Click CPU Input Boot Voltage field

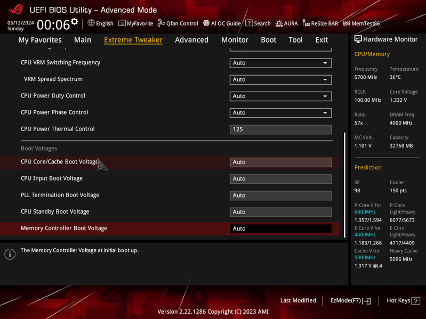pos(280,179)
